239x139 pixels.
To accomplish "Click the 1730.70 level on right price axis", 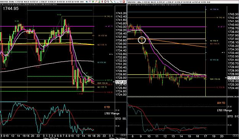I will 233,63.
